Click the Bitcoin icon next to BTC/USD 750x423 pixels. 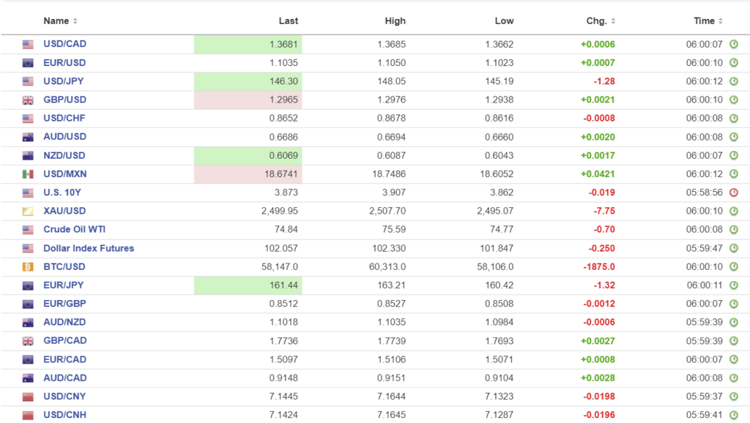pos(28,267)
